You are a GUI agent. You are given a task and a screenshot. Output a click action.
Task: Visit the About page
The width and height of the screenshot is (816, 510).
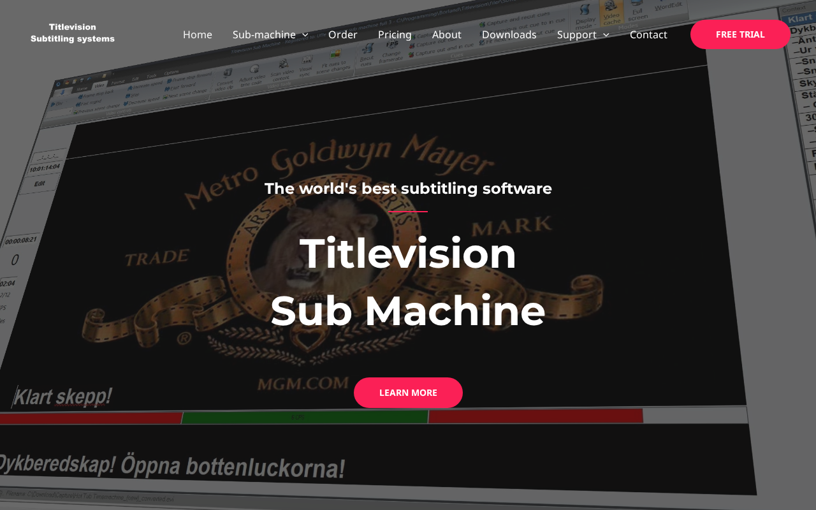[x=446, y=34]
